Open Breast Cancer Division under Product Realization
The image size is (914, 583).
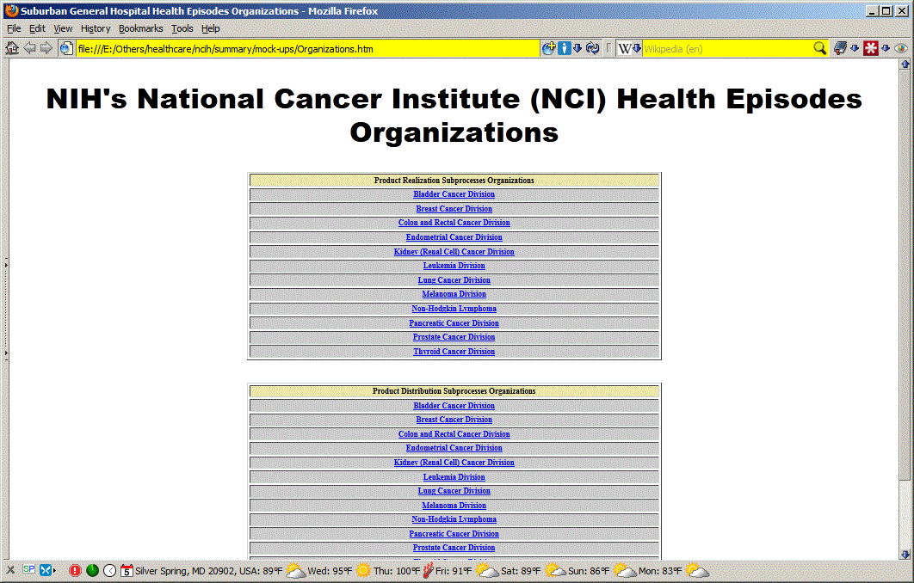pos(454,209)
